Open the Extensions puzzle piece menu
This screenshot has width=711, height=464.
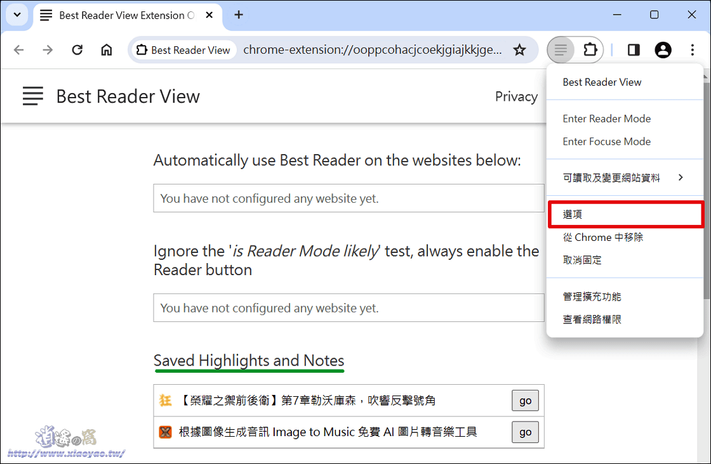tap(590, 50)
